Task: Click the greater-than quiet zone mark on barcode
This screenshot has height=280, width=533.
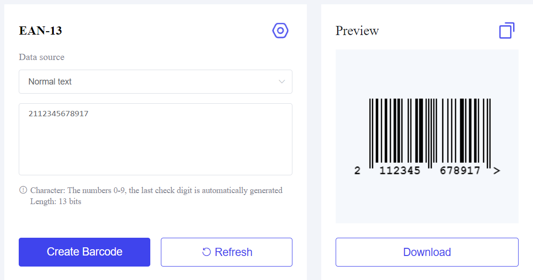Action: (x=497, y=170)
